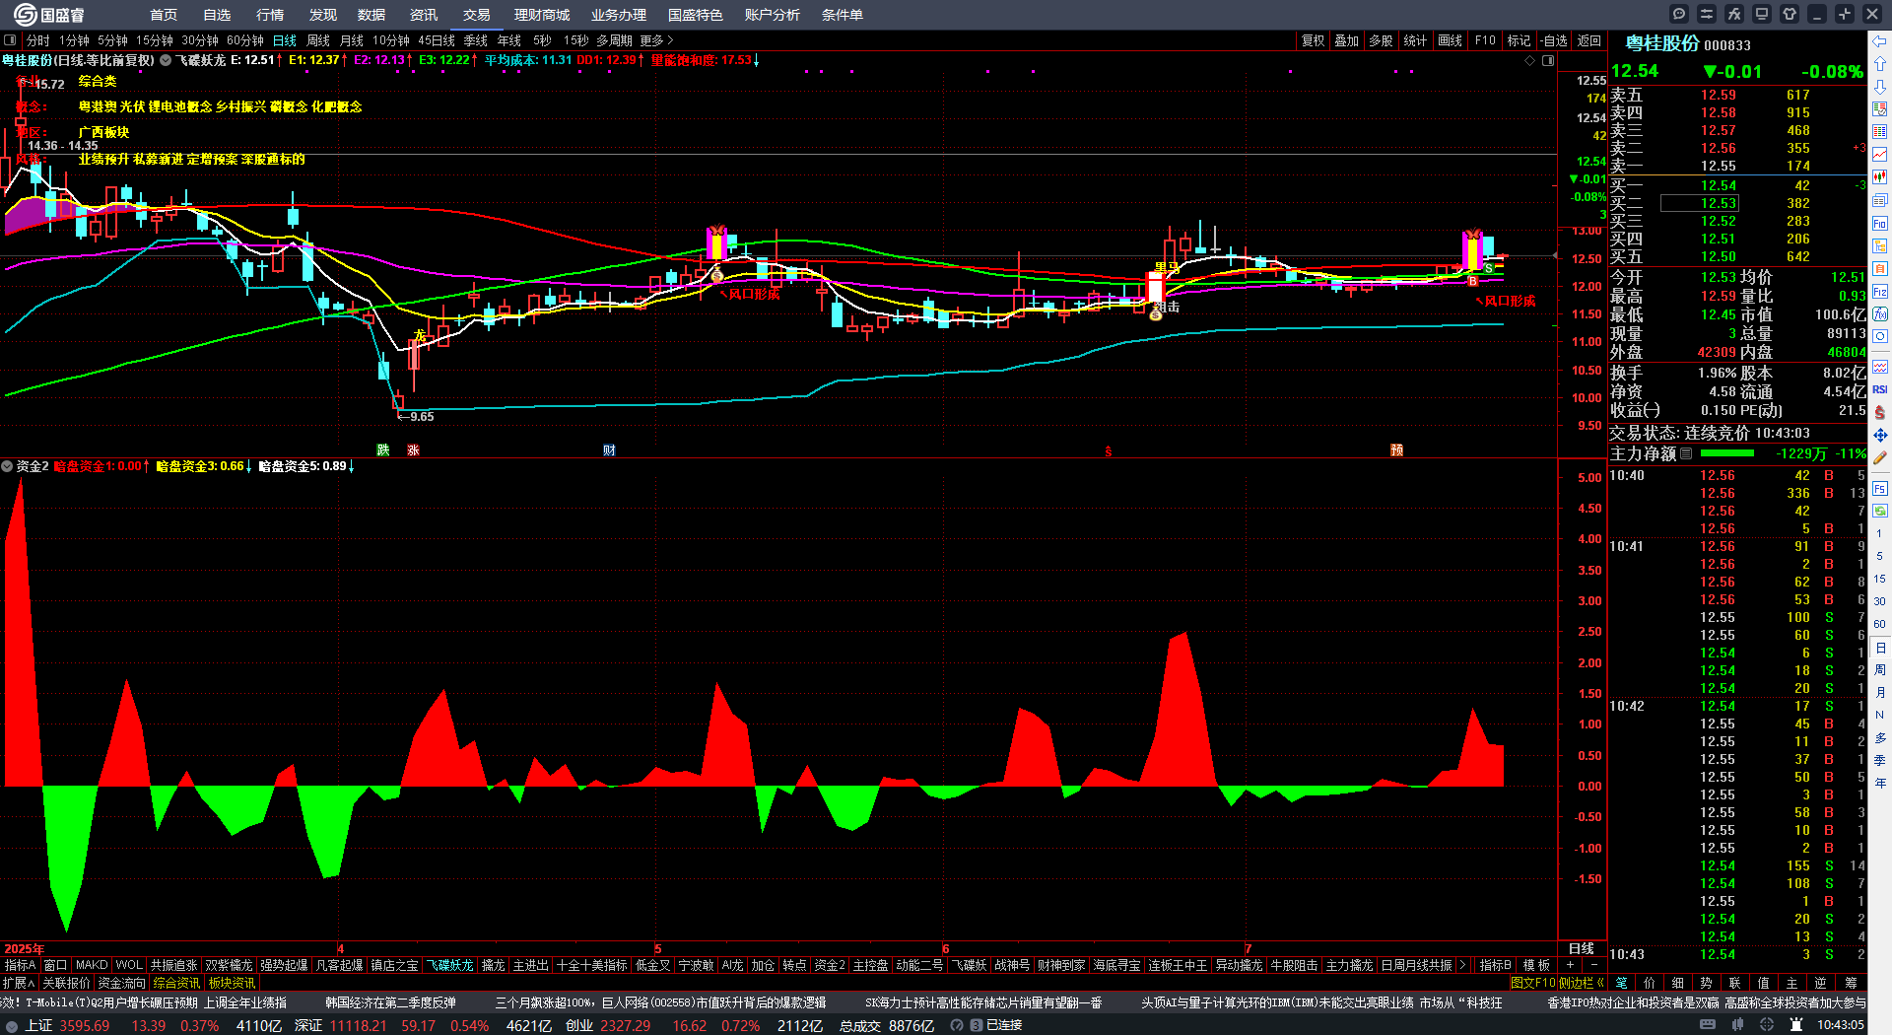Switch to 60分钟 period tab
This screenshot has width=1892, height=1035.
point(245,40)
